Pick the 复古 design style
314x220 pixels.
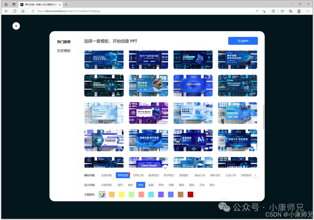click(x=212, y=185)
